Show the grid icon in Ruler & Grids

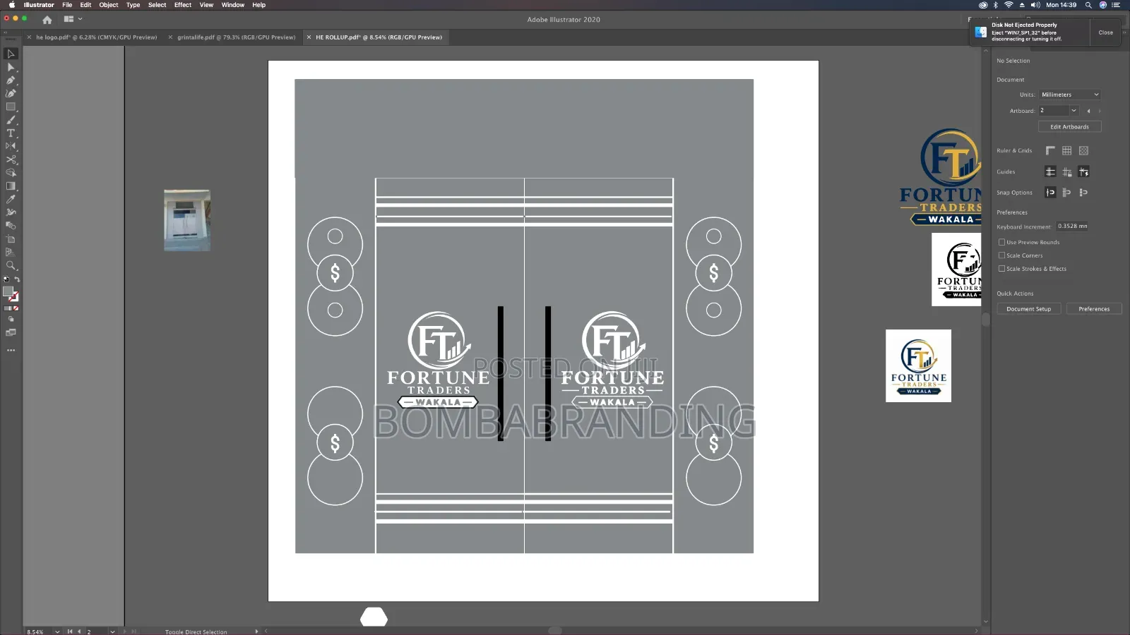click(1066, 150)
